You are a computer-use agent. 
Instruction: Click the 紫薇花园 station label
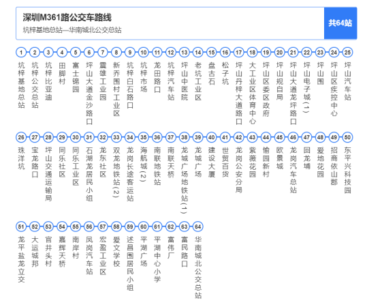[x=253, y=162]
